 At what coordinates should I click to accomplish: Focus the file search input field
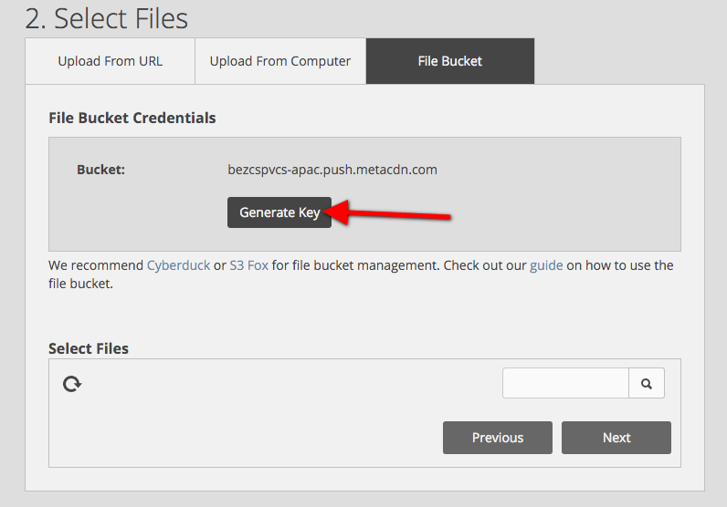(565, 383)
